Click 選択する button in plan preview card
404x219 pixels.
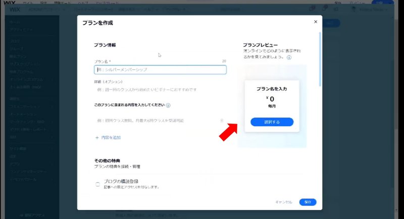click(x=272, y=122)
